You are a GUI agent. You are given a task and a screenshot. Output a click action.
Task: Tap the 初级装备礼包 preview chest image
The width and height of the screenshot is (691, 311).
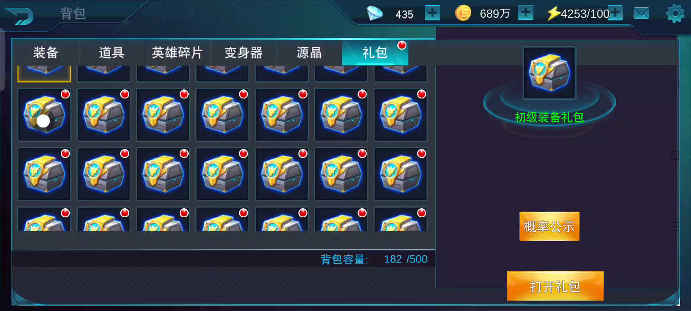point(549,73)
